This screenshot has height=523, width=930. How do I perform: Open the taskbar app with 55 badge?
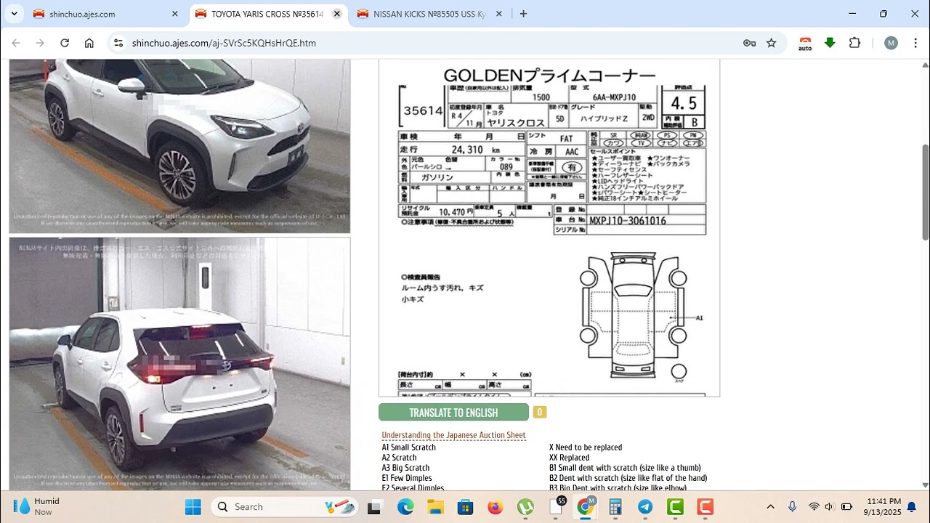(x=556, y=507)
